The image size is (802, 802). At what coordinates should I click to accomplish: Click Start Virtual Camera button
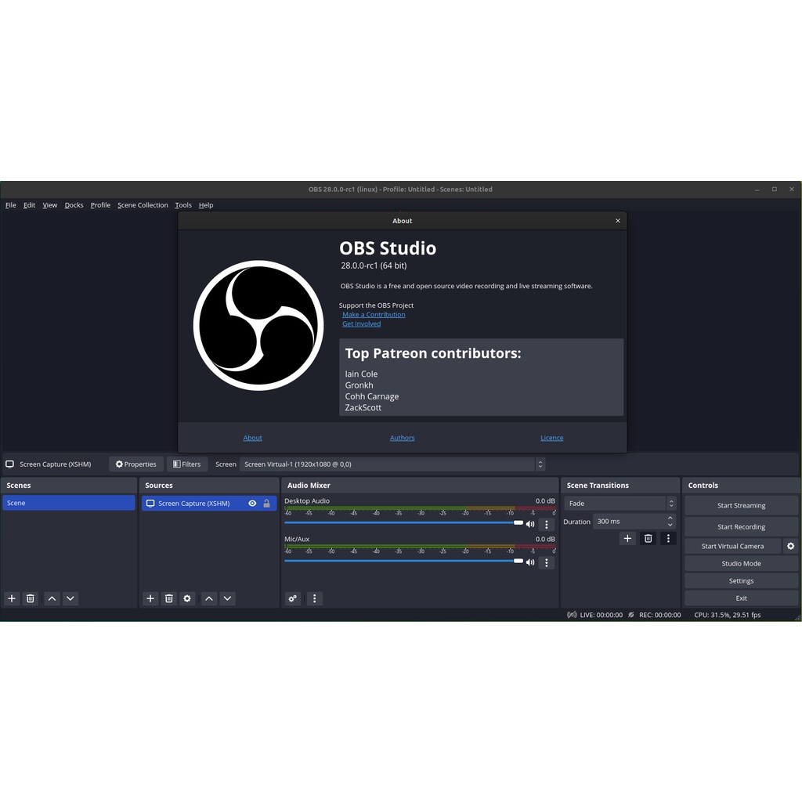(x=732, y=546)
